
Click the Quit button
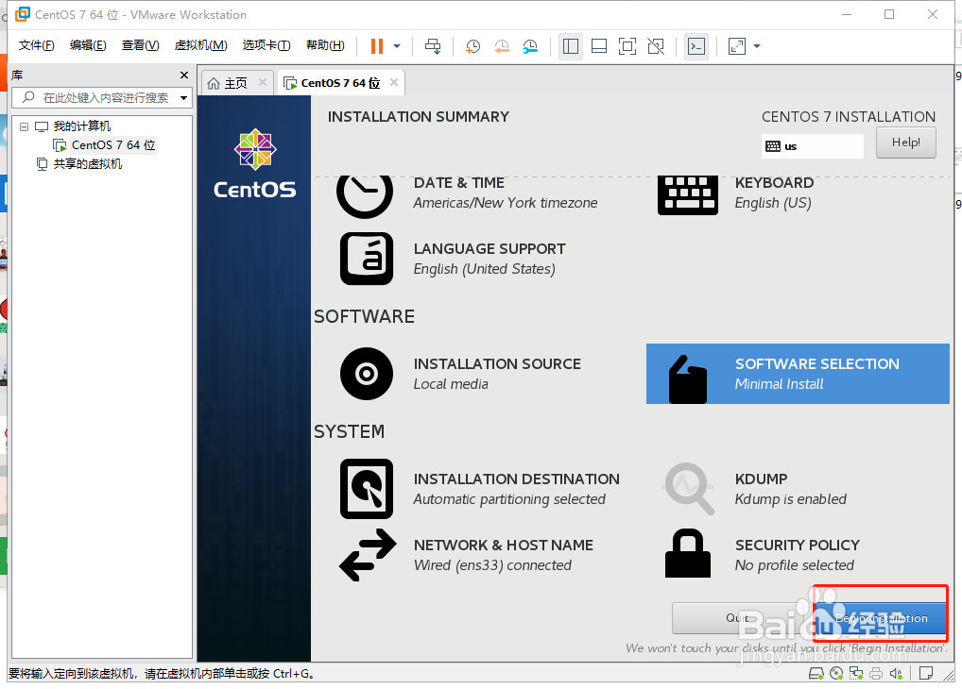[739, 618]
